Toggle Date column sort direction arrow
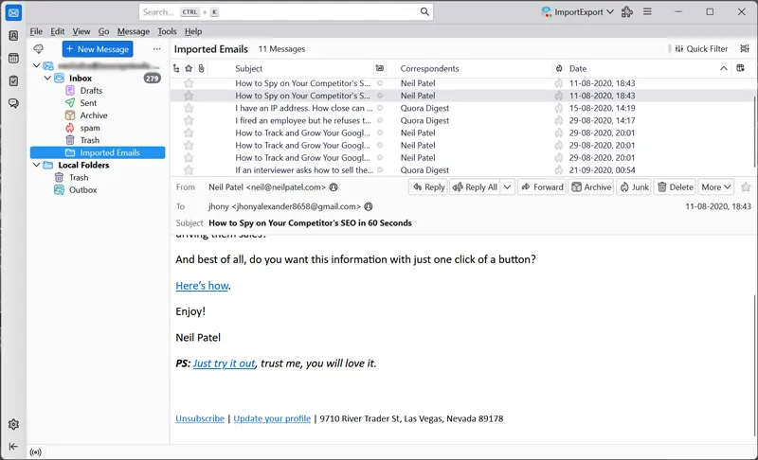The width and height of the screenshot is (758, 460). tap(723, 68)
